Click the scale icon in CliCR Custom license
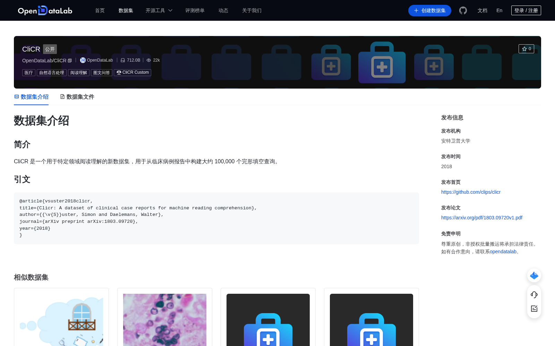Viewport: 555px width, 346px height. (x=119, y=72)
